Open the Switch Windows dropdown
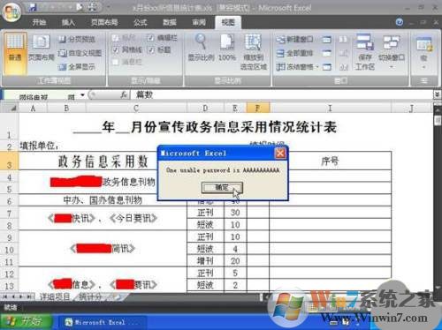The height and width of the screenshot is (330, 442). click(x=392, y=51)
